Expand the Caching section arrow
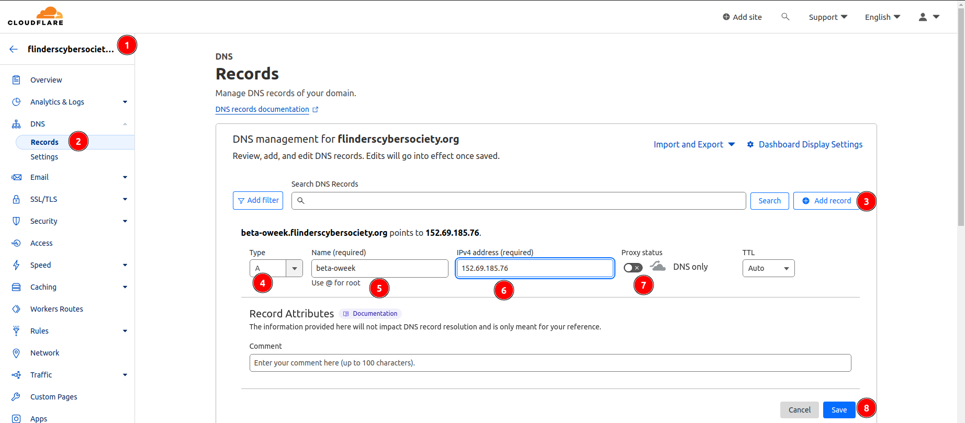965x423 pixels. point(125,287)
